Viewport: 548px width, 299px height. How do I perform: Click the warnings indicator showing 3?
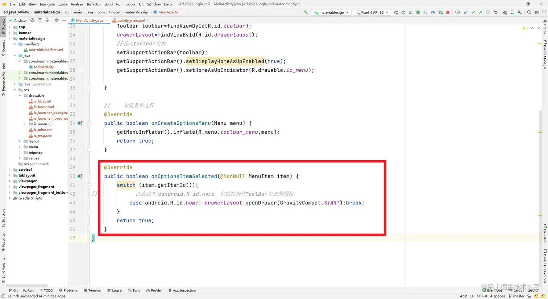tap(525, 28)
